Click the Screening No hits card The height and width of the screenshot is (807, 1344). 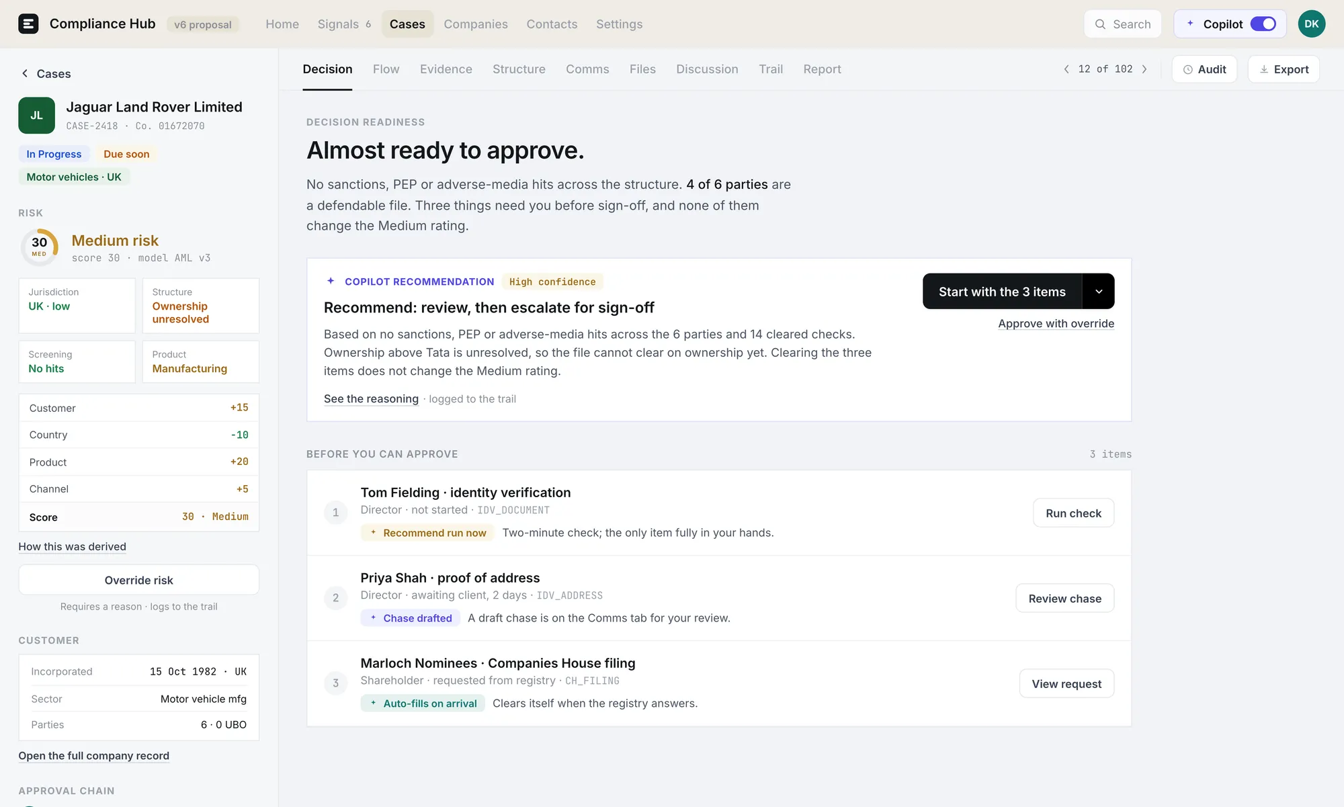tap(77, 362)
